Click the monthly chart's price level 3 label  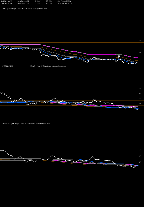click(140, 156)
